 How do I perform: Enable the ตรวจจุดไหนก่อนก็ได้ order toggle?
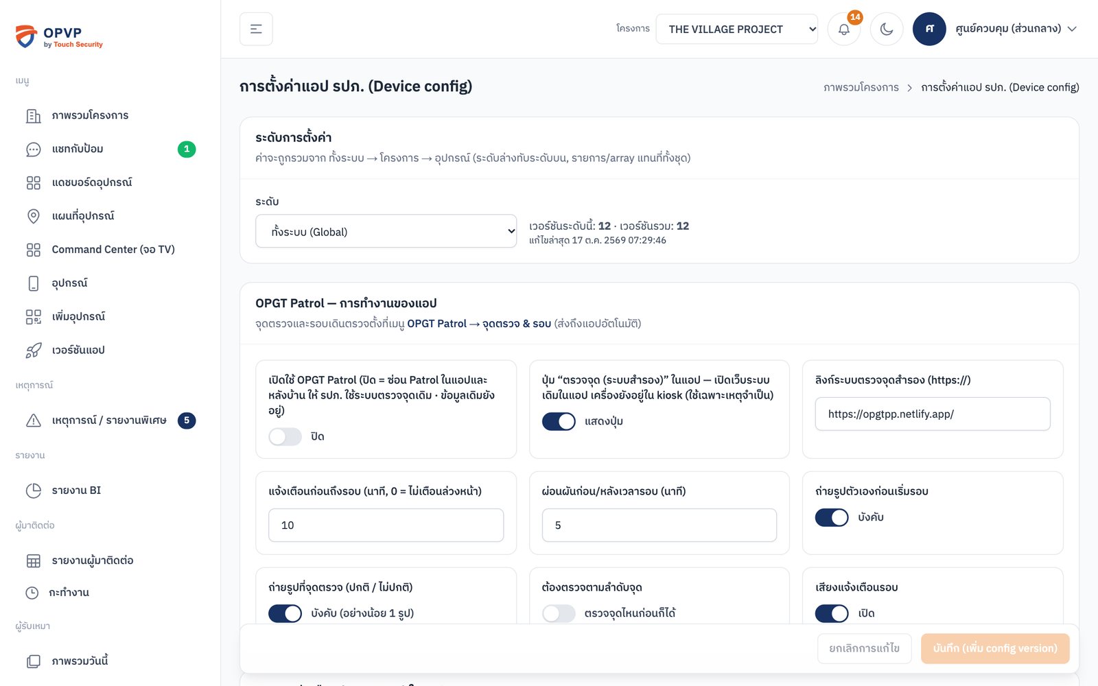click(559, 613)
